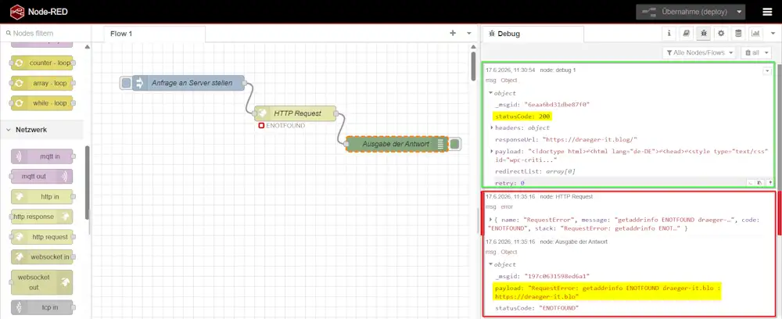This screenshot has height=319, width=782.
Task: Open the Debug bug sidebar icon
Action: 704,34
